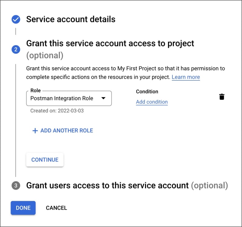
Task: Delete the role using the trash icon
Action: (x=222, y=97)
